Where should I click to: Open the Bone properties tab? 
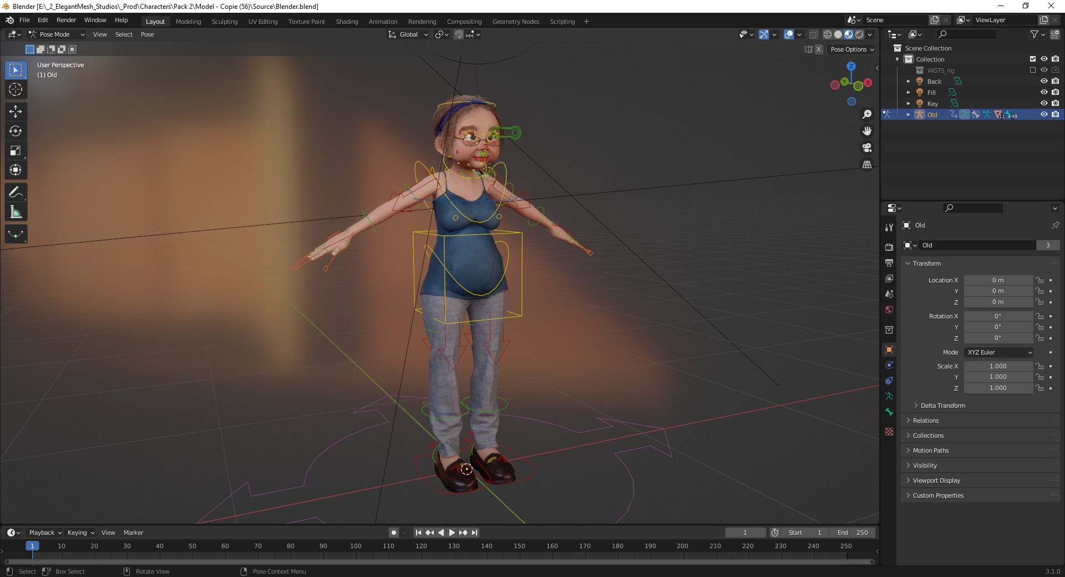click(889, 412)
